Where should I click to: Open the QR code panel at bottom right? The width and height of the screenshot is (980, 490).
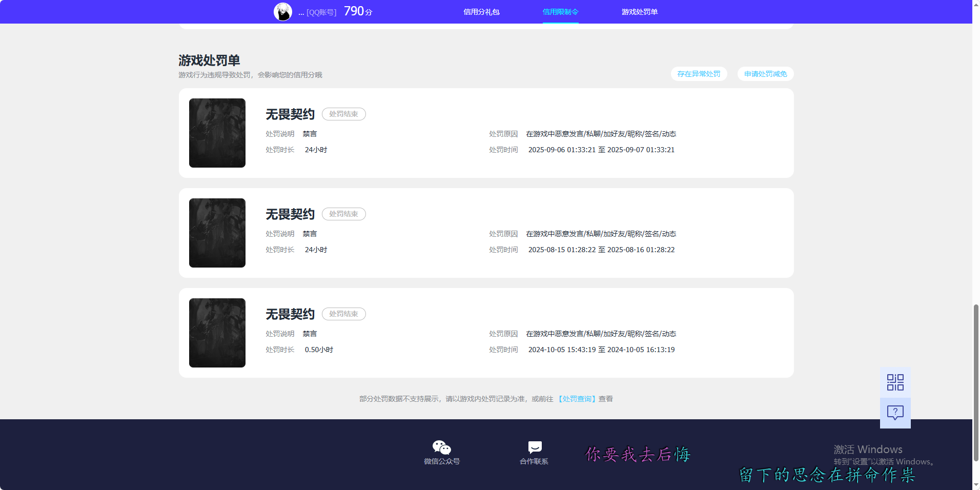[894, 382]
